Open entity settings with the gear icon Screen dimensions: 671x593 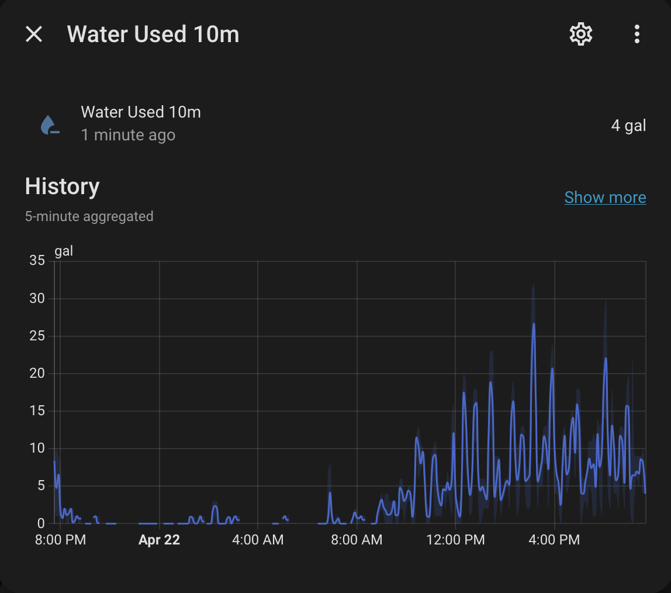[x=580, y=35]
